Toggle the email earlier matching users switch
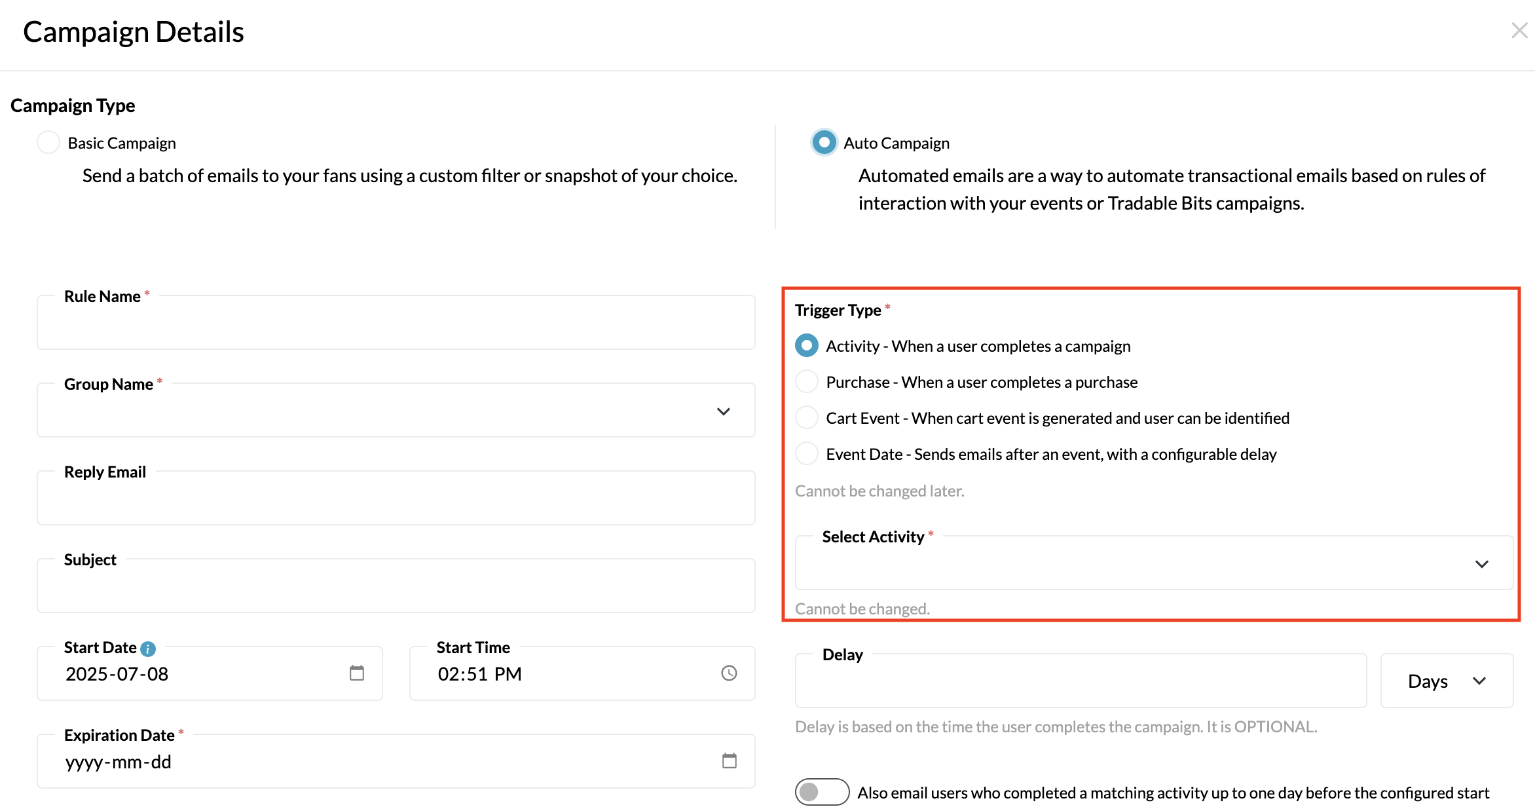 coord(822,792)
